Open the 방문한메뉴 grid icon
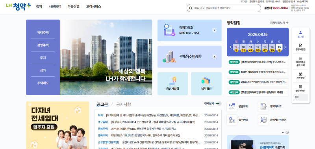Viewport: 315px width, 149px height. point(300,87)
